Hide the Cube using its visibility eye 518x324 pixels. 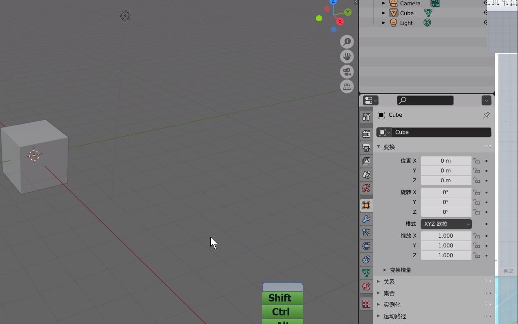485,13
